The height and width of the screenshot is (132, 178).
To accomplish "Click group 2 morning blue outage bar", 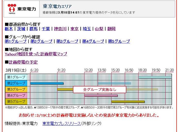I will pos(47,83).
